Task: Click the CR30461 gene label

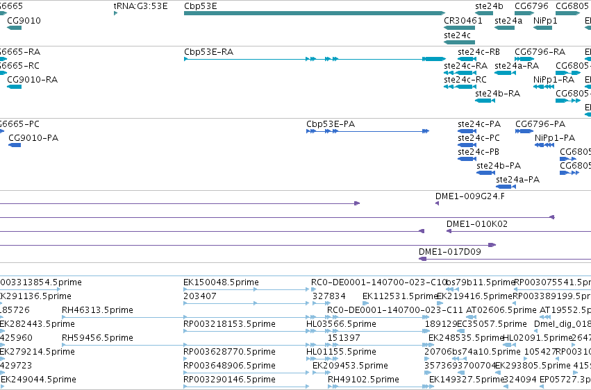Action: (x=463, y=20)
